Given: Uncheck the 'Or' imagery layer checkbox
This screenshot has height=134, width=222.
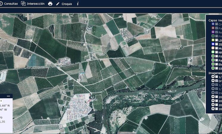Looking at the screenshot, I should point(217,81).
